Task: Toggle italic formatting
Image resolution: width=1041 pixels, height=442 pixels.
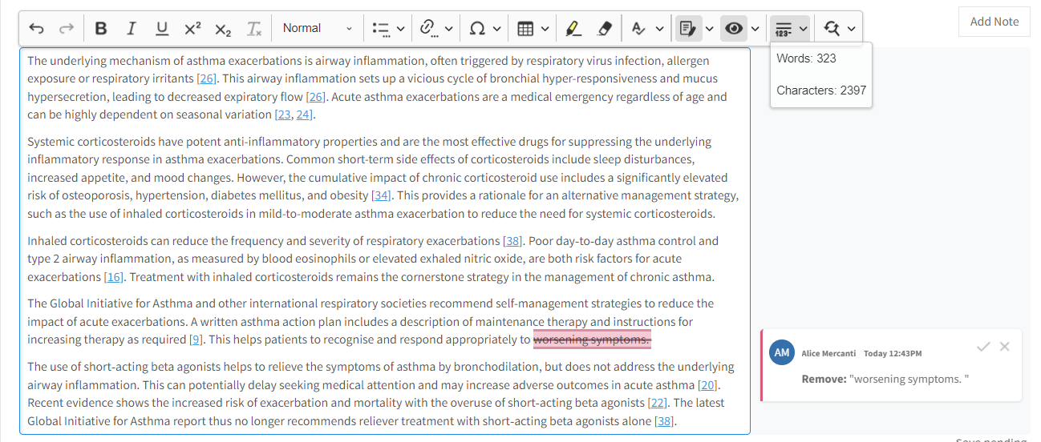Action: 131,29
